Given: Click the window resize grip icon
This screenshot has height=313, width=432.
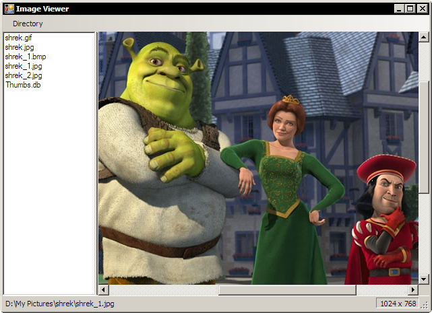Looking at the screenshot, I should [x=425, y=304].
